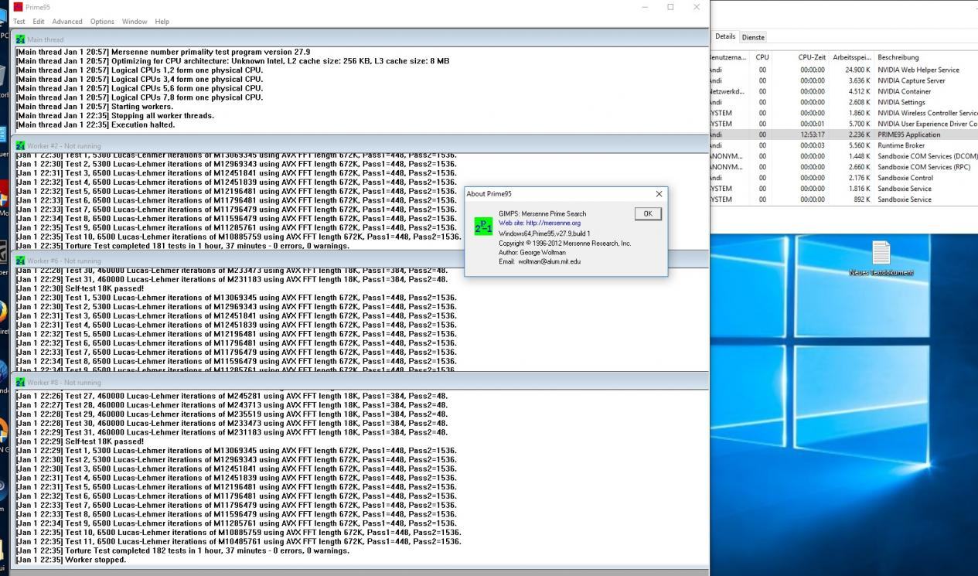Select the NVIDIA Container row
The image size is (978, 576).
point(843,91)
